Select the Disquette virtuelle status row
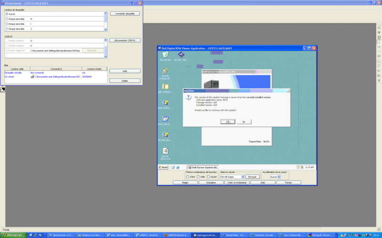The width and height of the screenshot is (382, 238). 55,73
